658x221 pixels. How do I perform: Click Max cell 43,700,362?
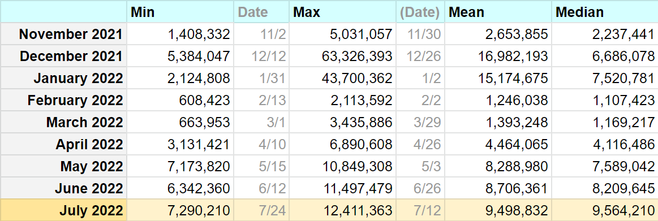[342, 78]
